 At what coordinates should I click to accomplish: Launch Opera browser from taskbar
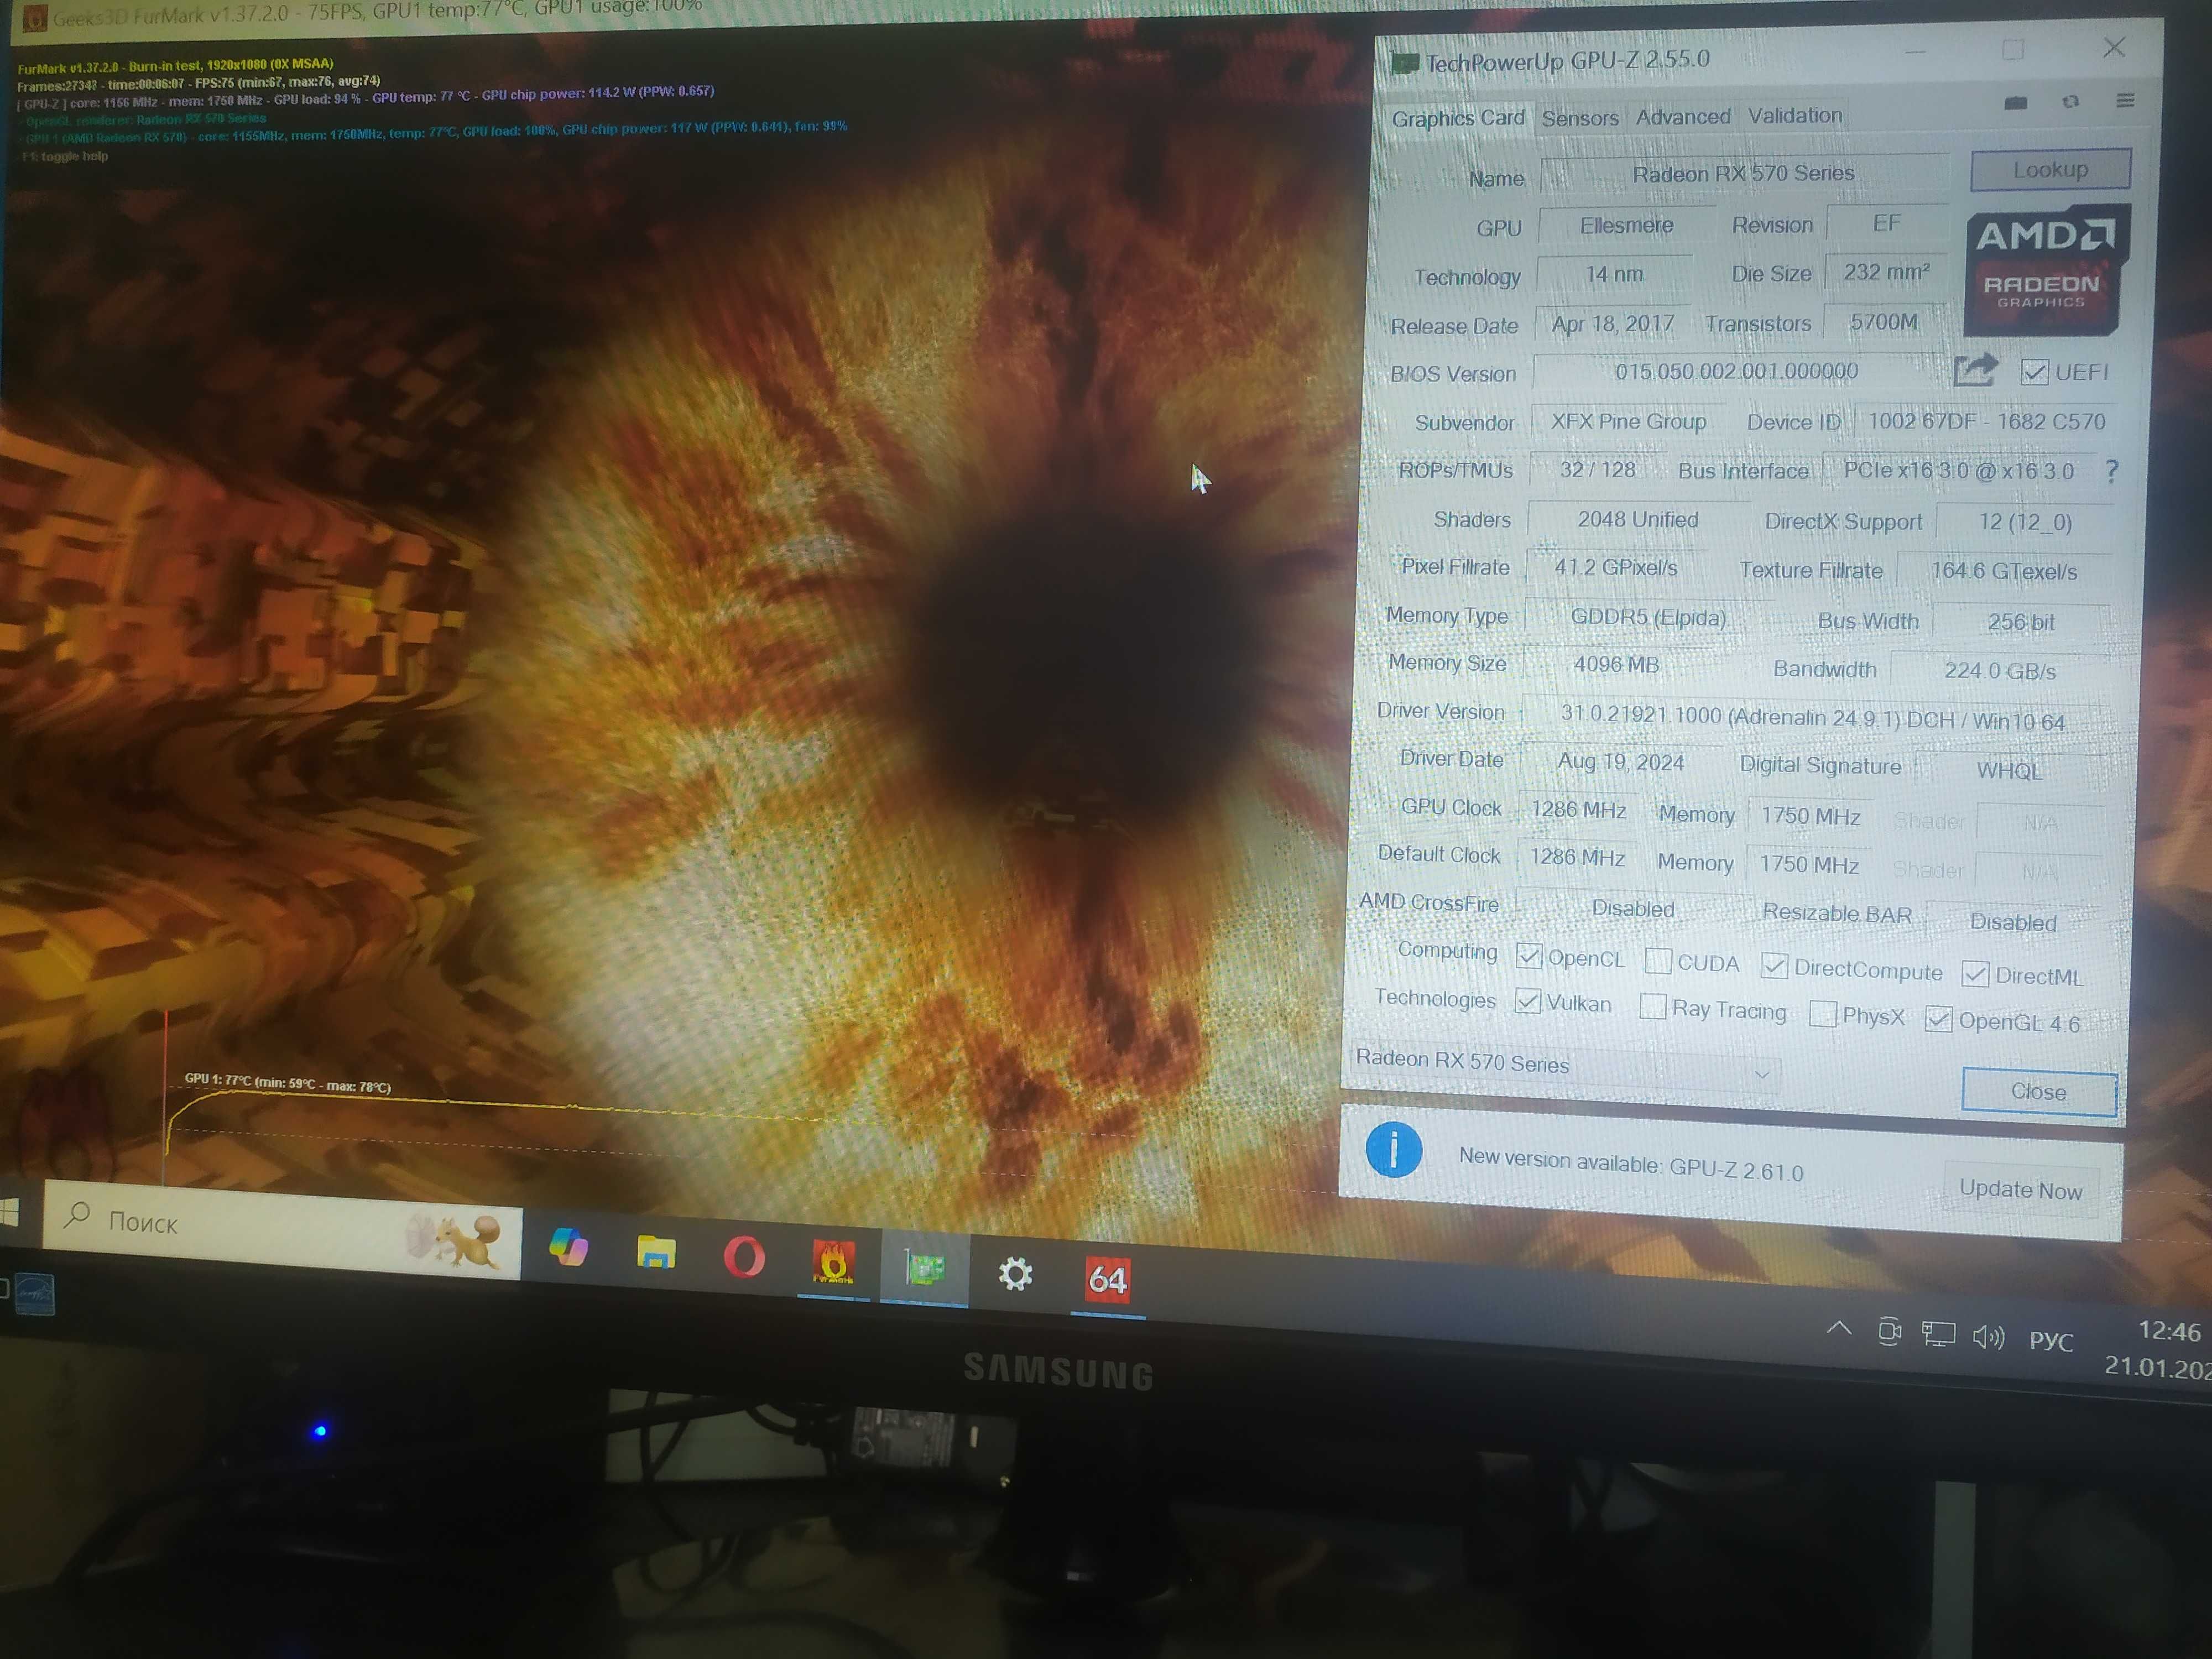point(744,1257)
